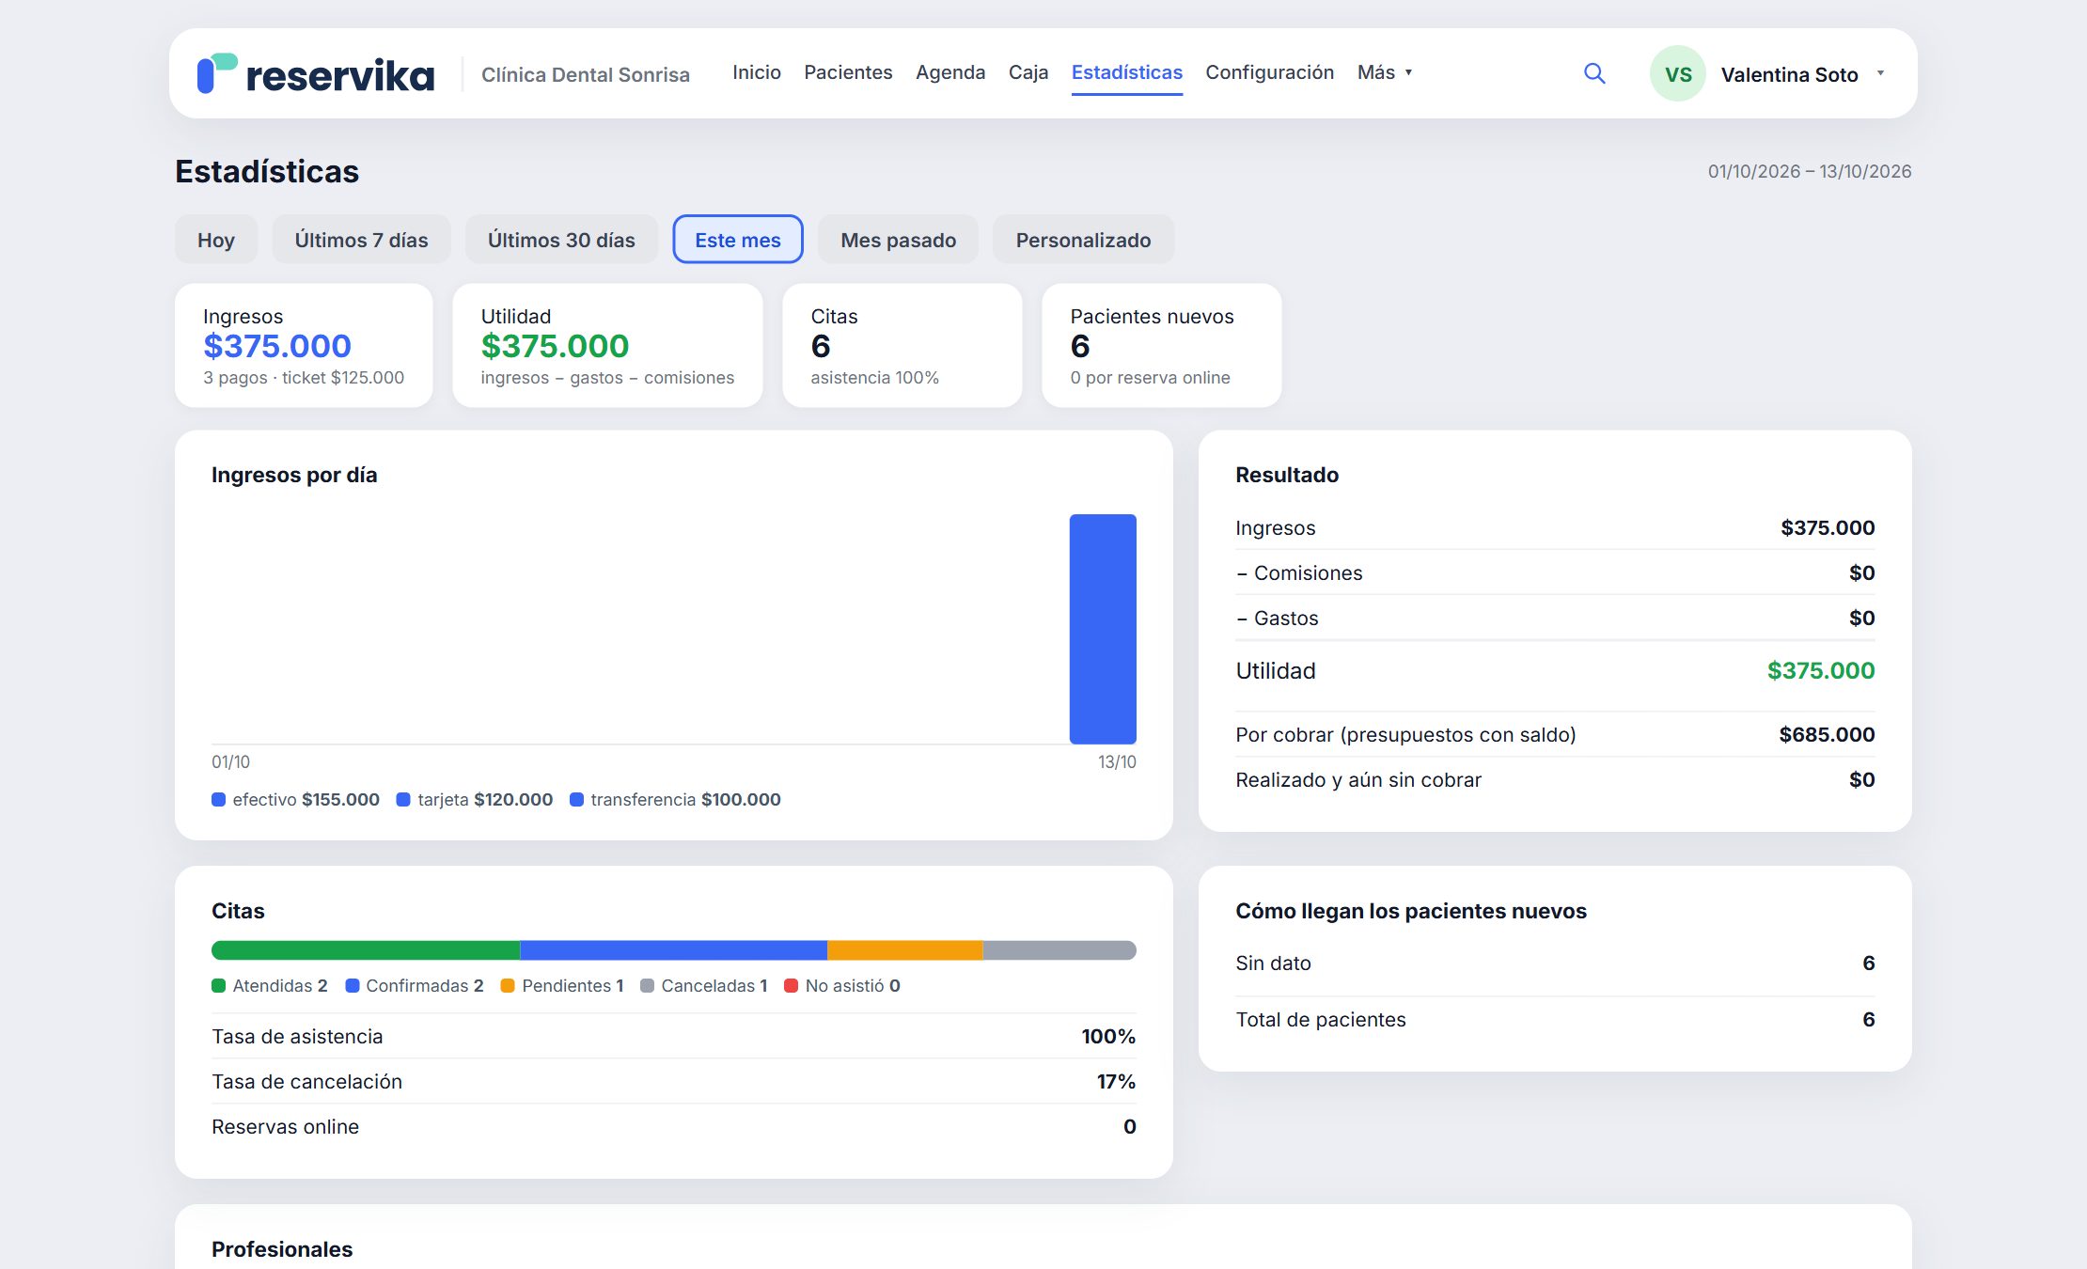Image resolution: width=2087 pixels, height=1269 pixels.
Task: Click the date range 01/10/2026 – 13/10/2026
Action: pyautogui.click(x=1810, y=171)
